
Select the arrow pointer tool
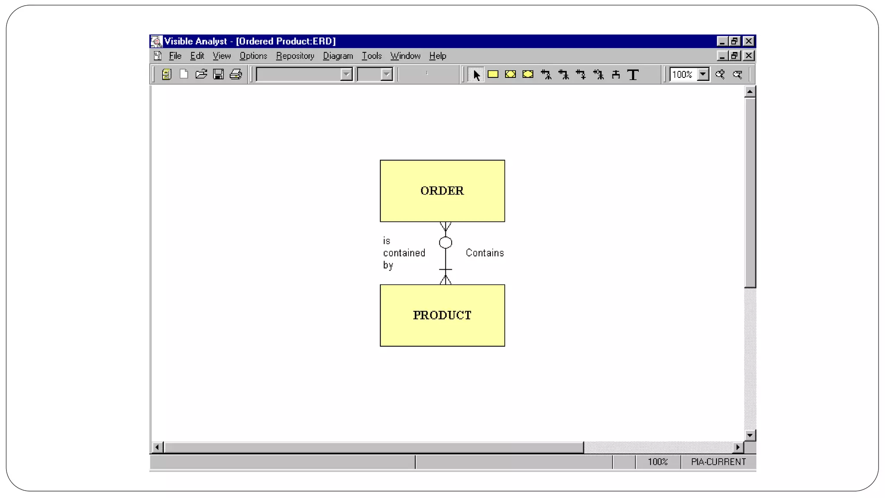[476, 75]
